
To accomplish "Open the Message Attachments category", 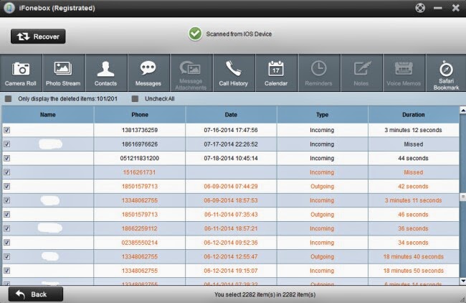I will pos(191,73).
